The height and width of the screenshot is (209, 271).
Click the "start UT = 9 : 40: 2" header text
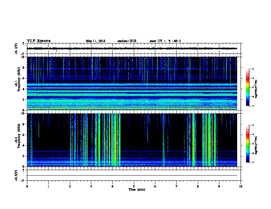[165, 41]
